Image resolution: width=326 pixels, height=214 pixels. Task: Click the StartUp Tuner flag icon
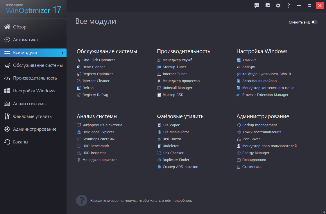[159, 67]
